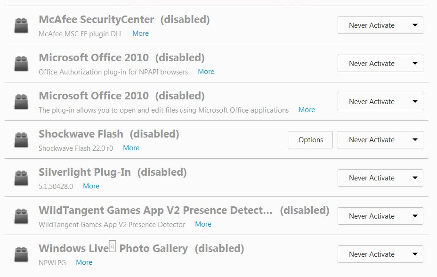This screenshot has width=437, height=277.
Task: Click the Silverlight Plug-In brick icon
Action: (21, 178)
